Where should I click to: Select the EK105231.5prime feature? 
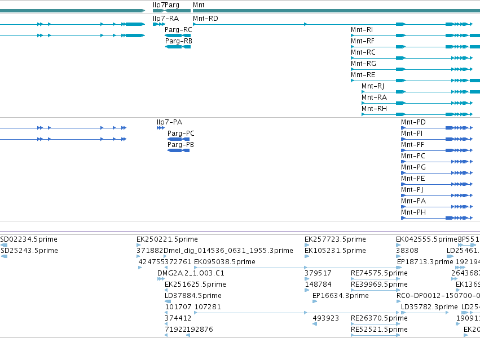coord(335,251)
